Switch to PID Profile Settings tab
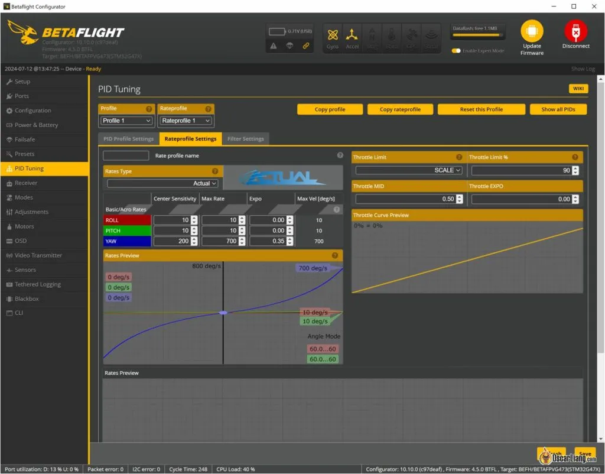Image resolution: width=605 pixels, height=474 pixels. click(128, 139)
